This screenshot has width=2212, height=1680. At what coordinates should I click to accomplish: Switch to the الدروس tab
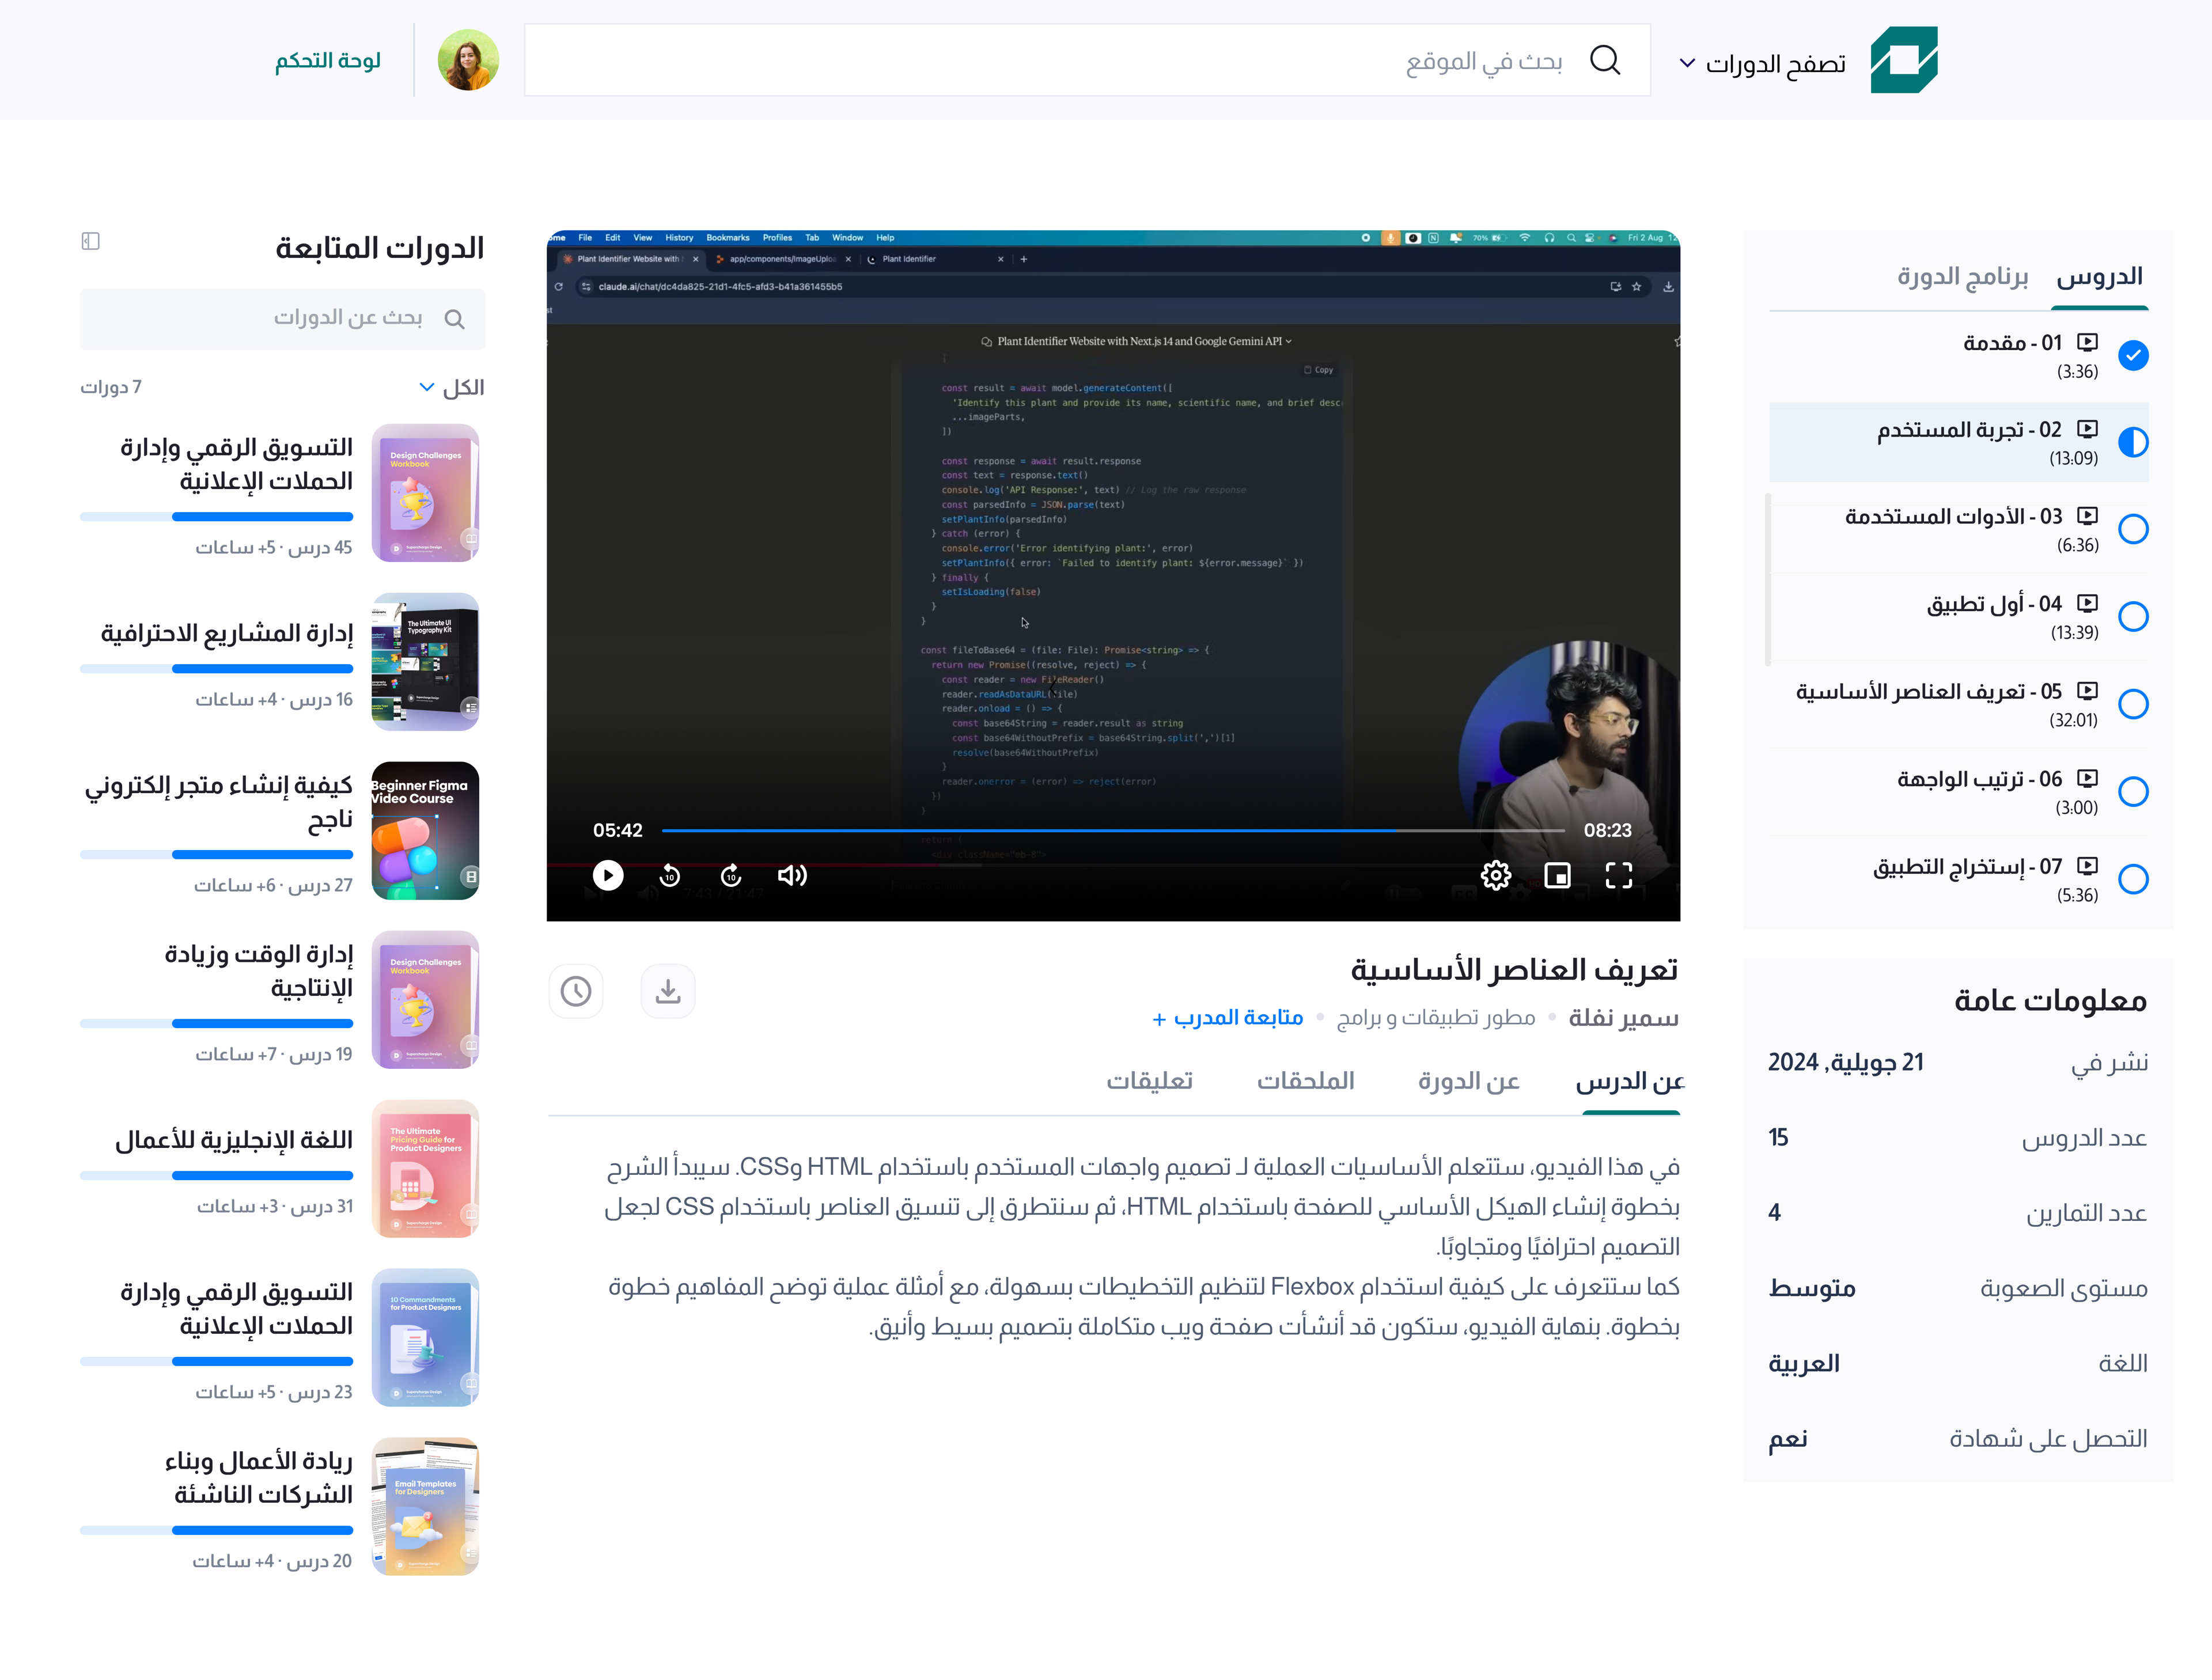2100,277
